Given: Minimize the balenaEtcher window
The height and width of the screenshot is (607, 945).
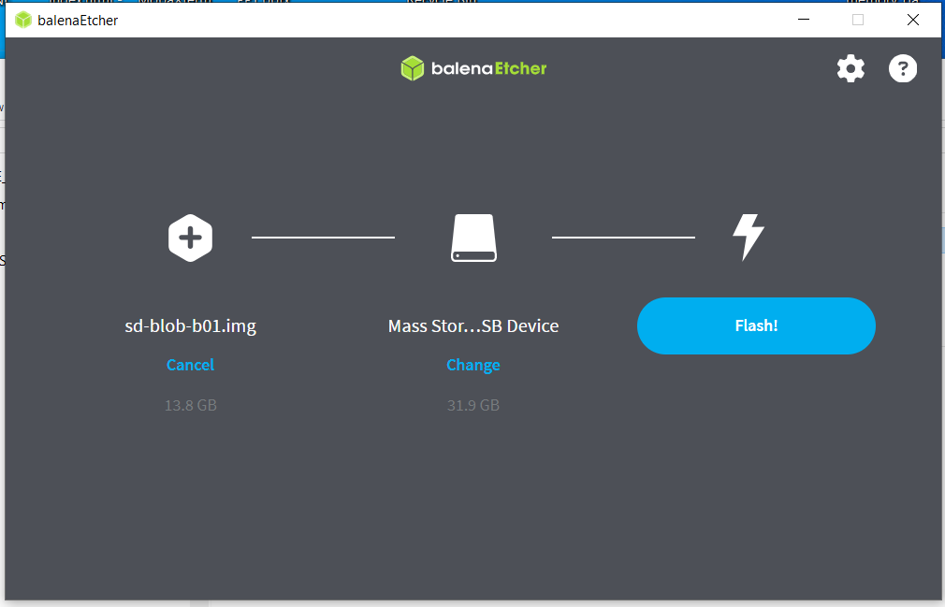Looking at the screenshot, I should [804, 20].
